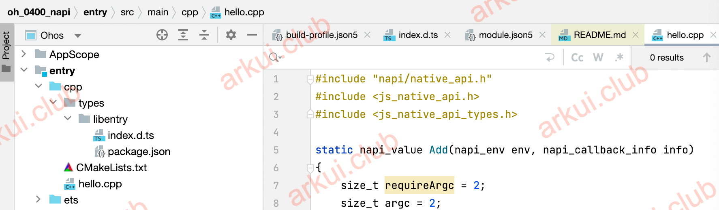This screenshot has width=719, height=210.
Task: Collapse the types folder
Action: tap(53, 102)
